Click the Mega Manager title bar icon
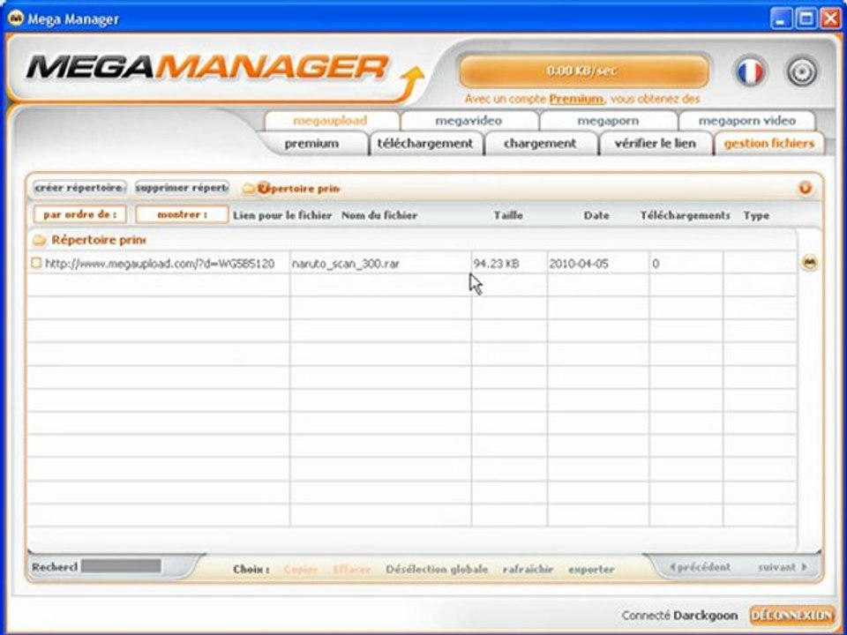The width and height of the screenshot is (847, 635). coord(15,19)
